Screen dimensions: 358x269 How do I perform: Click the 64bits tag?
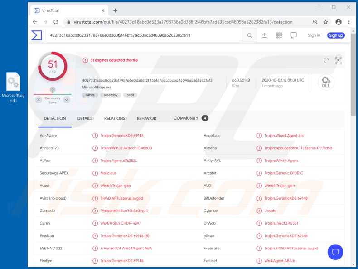[x=90, y=95]
